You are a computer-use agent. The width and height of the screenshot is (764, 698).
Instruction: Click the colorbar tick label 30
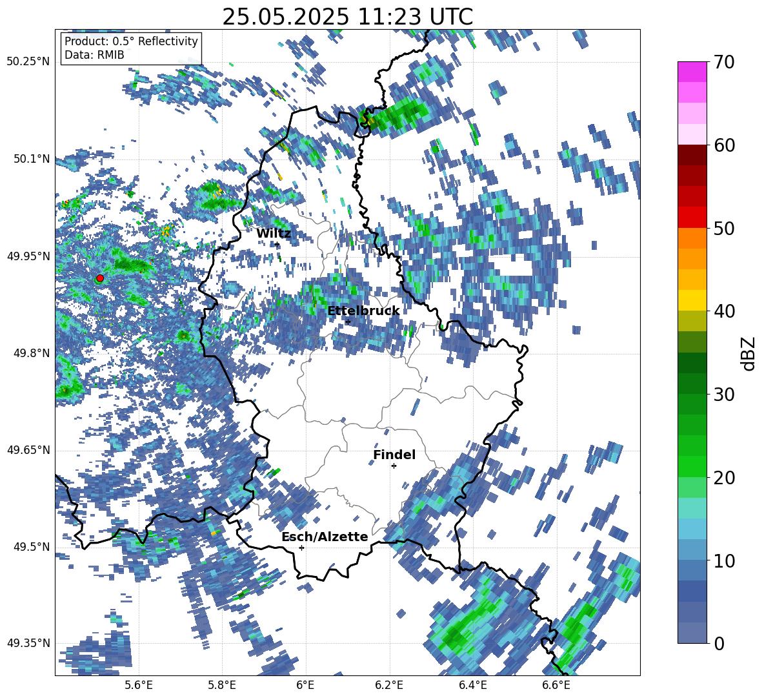point(724,395)
